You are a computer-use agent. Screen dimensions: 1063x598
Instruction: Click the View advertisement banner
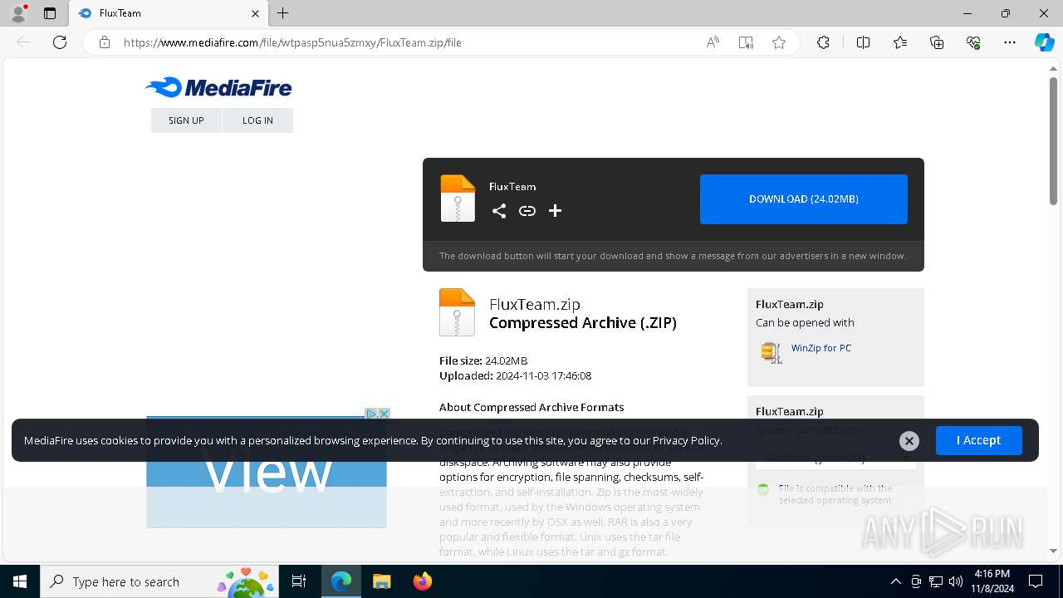(x=267, y=472)
